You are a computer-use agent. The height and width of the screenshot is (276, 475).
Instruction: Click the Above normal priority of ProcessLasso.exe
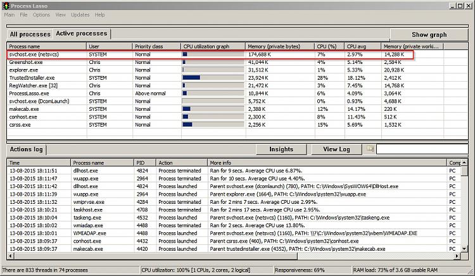click(150, 94)
